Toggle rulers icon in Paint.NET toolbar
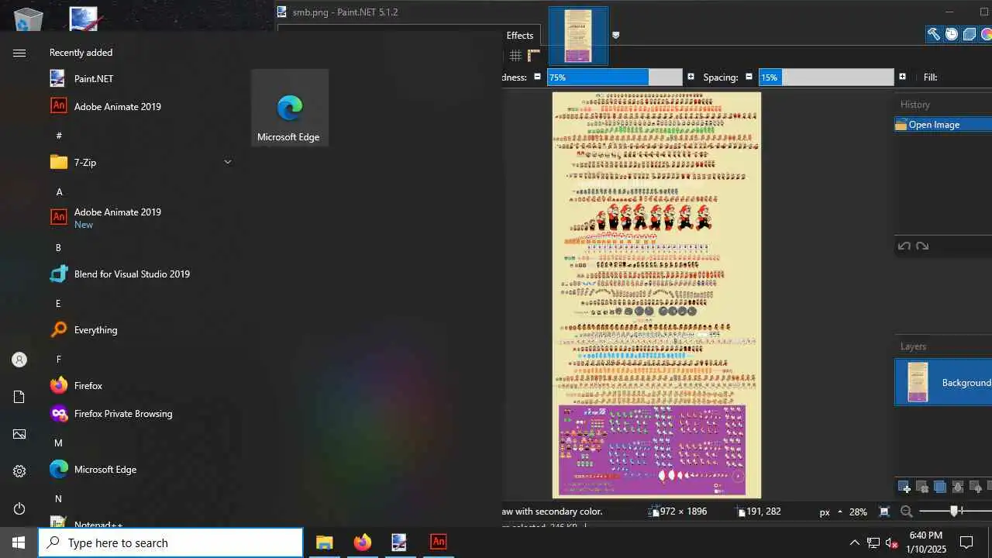This screenshot has width=992, height=558. (x=533, y=56)
